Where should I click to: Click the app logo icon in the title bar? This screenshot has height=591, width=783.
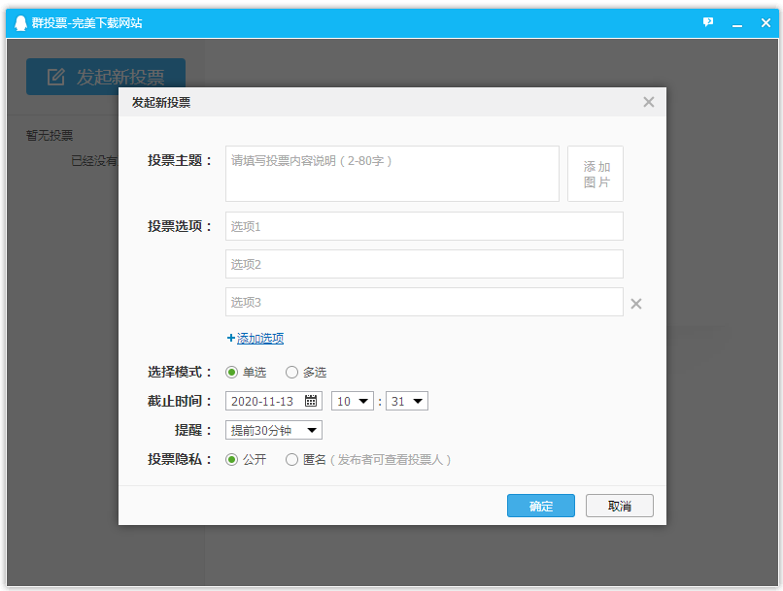coord(19,21)
